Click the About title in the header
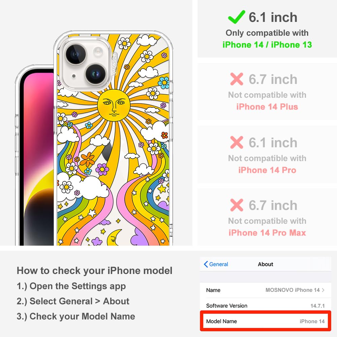The width and height of the screenshot is (337, 337). (266, 264)
